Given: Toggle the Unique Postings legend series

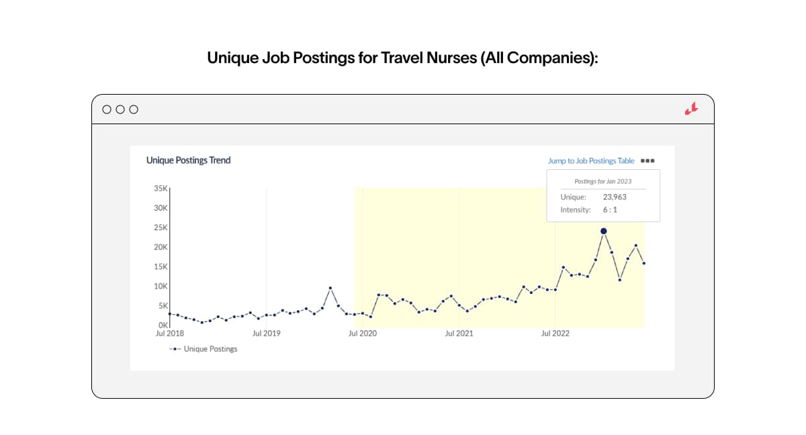Looking at the screenshot, I should click(x=210, y=349).
